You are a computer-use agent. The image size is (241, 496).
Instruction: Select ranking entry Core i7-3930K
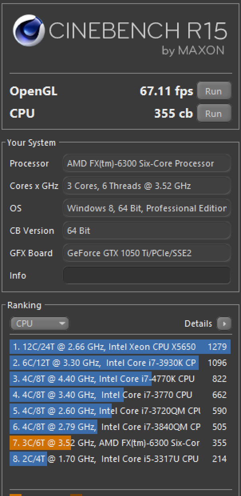[120, 363]
